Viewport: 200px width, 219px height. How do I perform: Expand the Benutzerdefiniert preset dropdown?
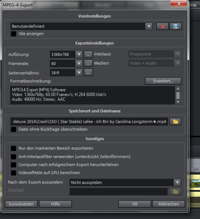pyautogui.click(x=149, y=26)
